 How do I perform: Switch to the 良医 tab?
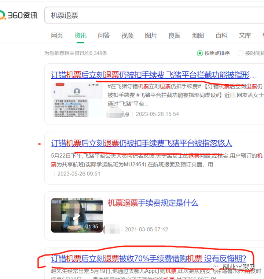[175, 36]
